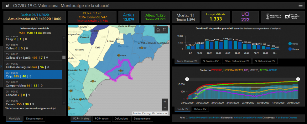Select the Camporrobles row
307x124 pixels.
click(33, 84)
